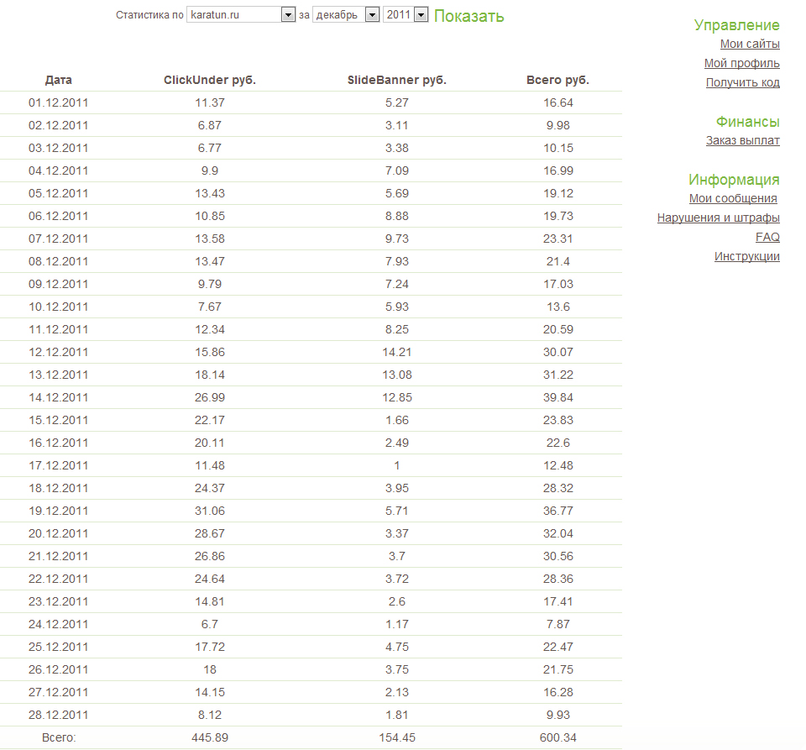Click ClickUnder value 22.17
Viewport: 806px width, 750px height.
210,420
